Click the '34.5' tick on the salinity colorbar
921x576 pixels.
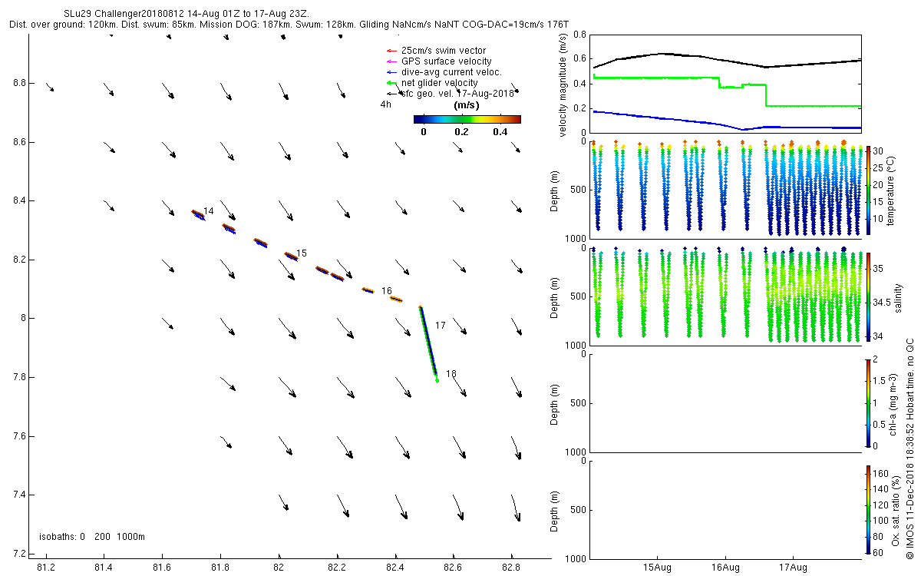(883, 303)
